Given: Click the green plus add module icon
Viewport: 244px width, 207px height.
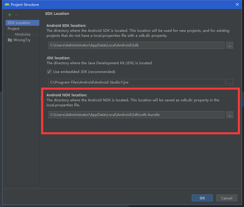Looking at the screenshot, I should (x=10, y=15).
